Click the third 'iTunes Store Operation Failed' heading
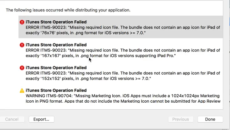230x130 pixels. [56, 68]
